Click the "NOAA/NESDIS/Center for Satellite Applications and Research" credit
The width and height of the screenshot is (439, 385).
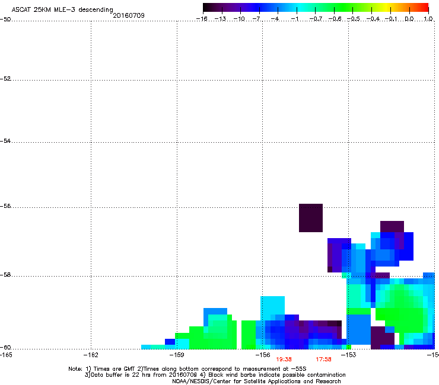tap(256, 381)
